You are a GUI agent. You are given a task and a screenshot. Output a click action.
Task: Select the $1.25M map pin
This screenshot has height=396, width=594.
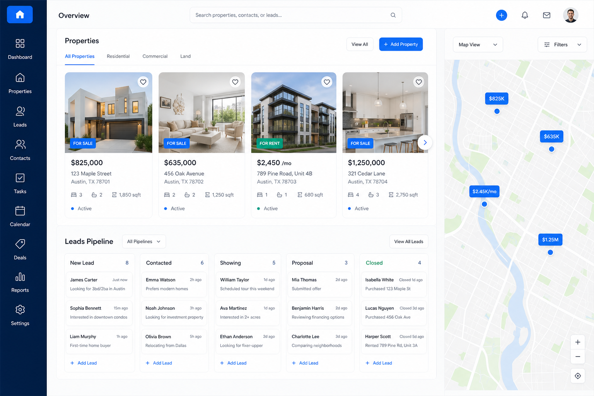(x=550, y=240)
